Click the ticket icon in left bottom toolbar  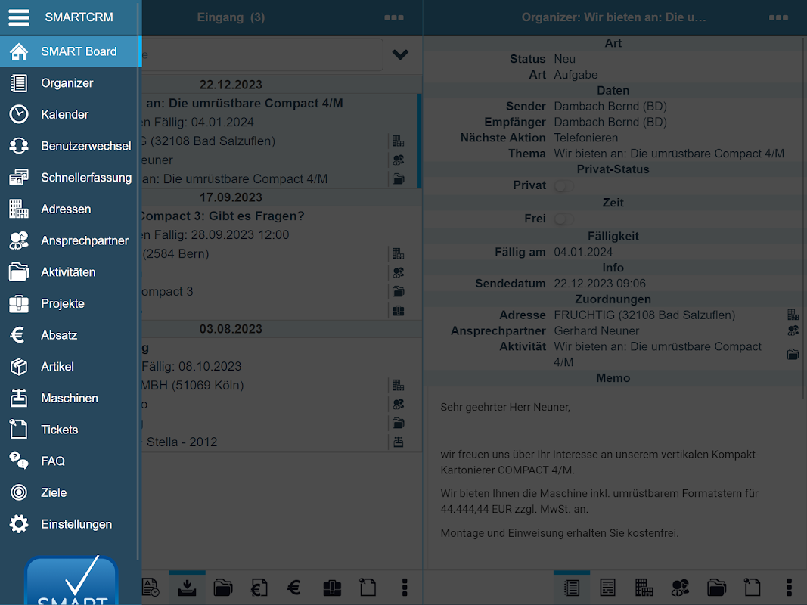(368, 588)
